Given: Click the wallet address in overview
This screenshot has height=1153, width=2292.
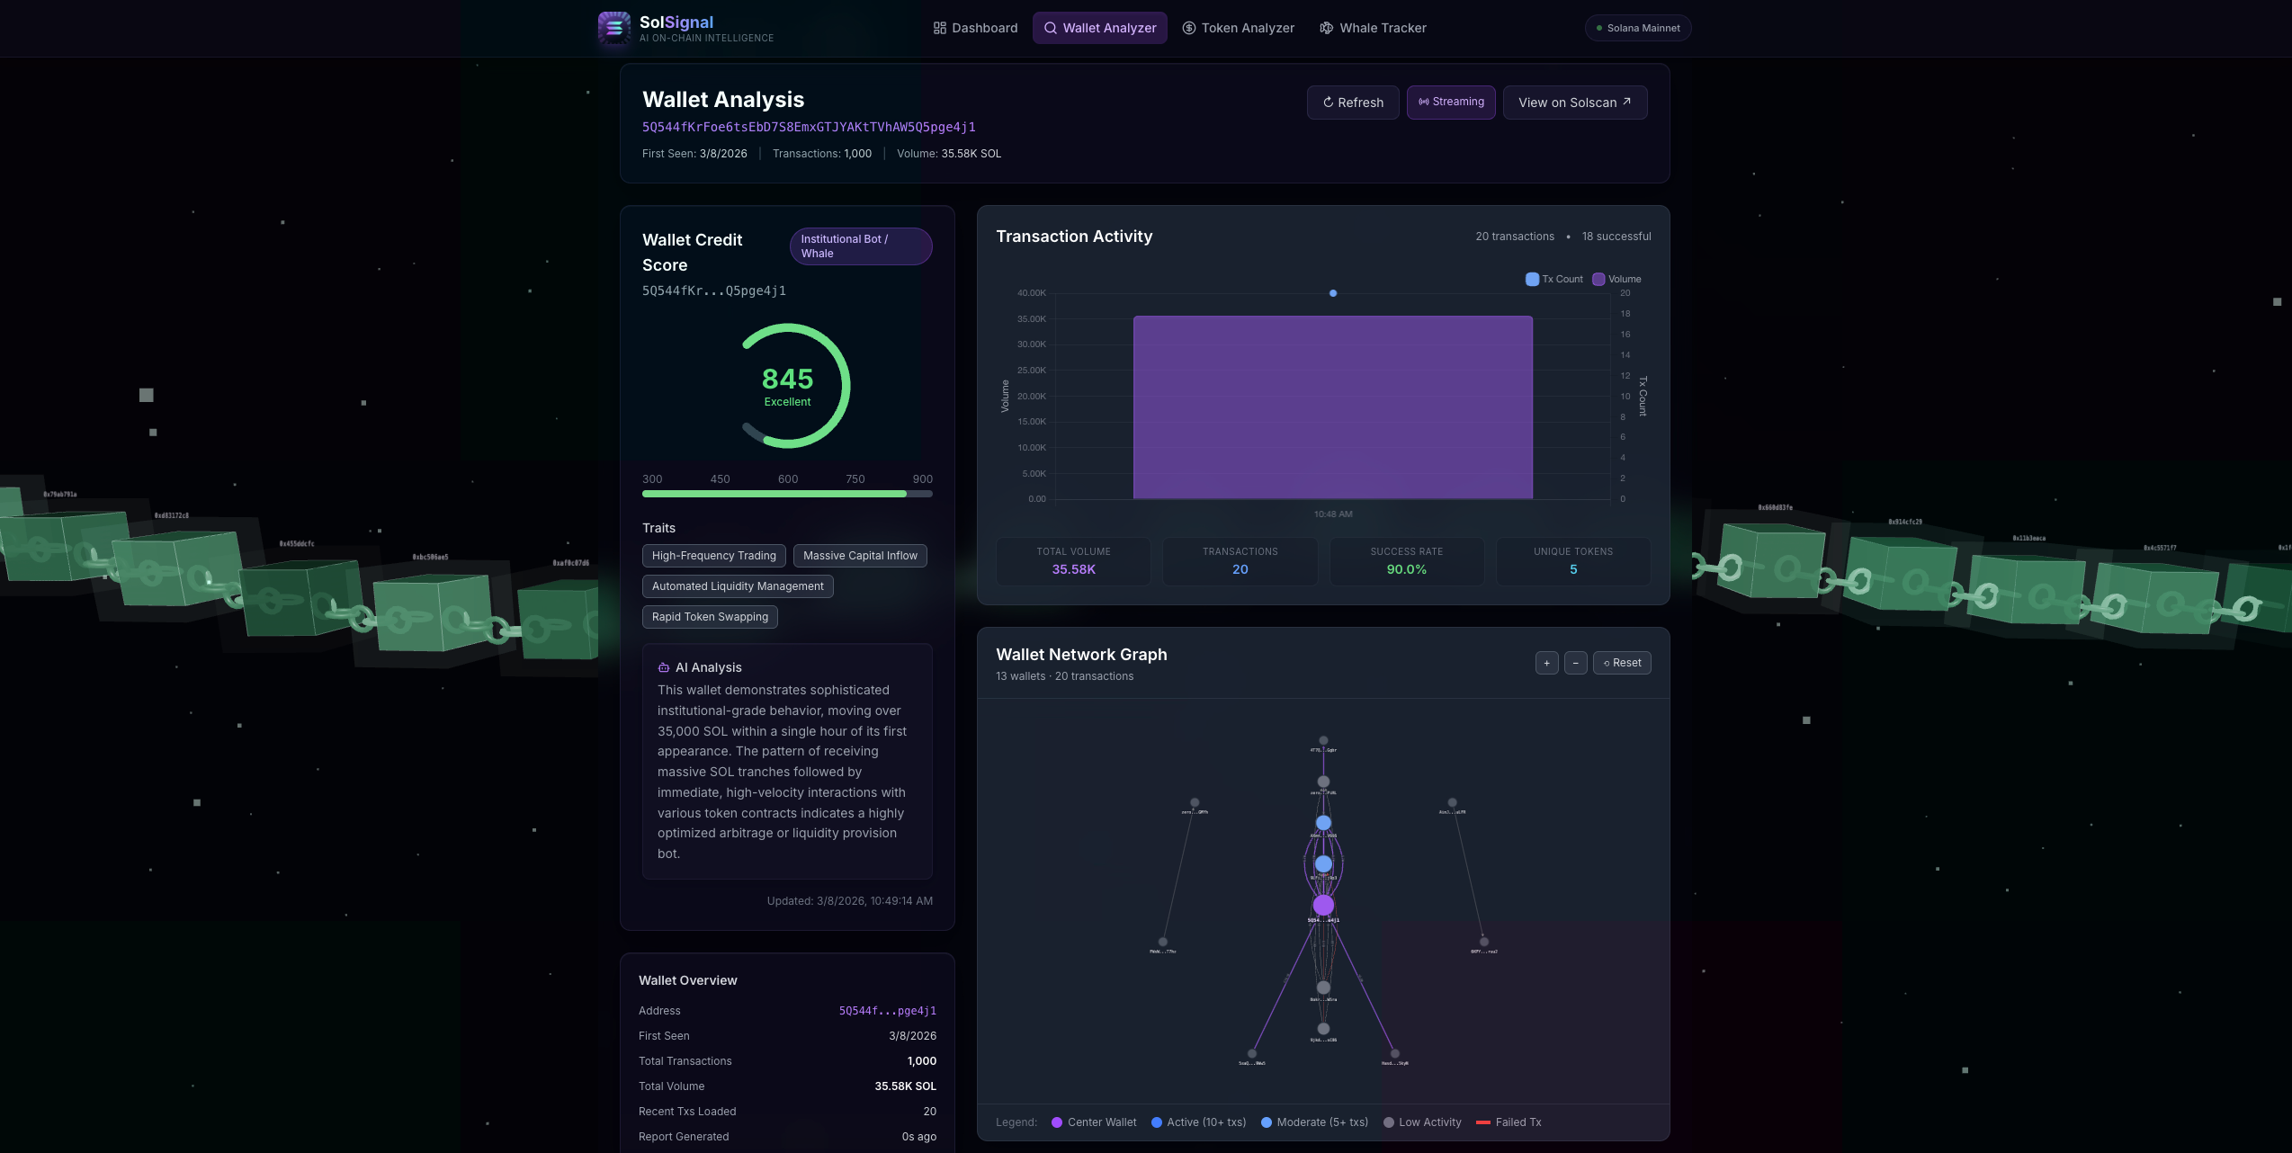Looking at the screenshot, I should 887,1011.
